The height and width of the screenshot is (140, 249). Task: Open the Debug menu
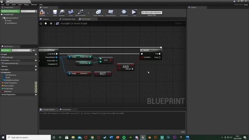pyautogui.click(x=26, y=5)
